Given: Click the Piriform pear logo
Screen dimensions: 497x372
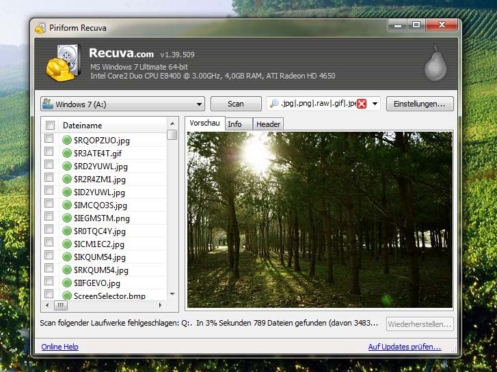Looking at the screenshot, I should coord(436,63).
